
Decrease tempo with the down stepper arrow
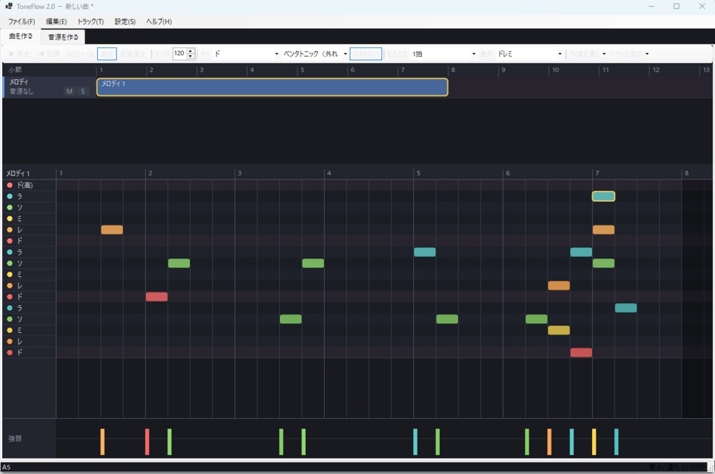pyautogui.click(x=191, y=57)
